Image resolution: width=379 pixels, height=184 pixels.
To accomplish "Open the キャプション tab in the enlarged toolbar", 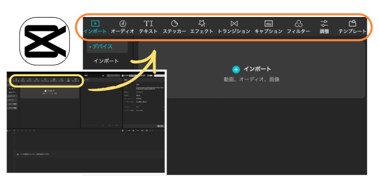I will click(269, 27).
